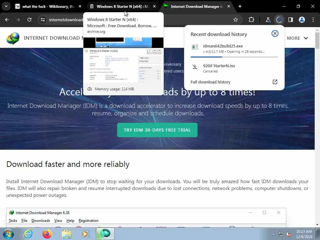Open Windows Media Player in taskbar
Image resolution: width=320 pixels, height=240 pixels.
coord(85,234)
